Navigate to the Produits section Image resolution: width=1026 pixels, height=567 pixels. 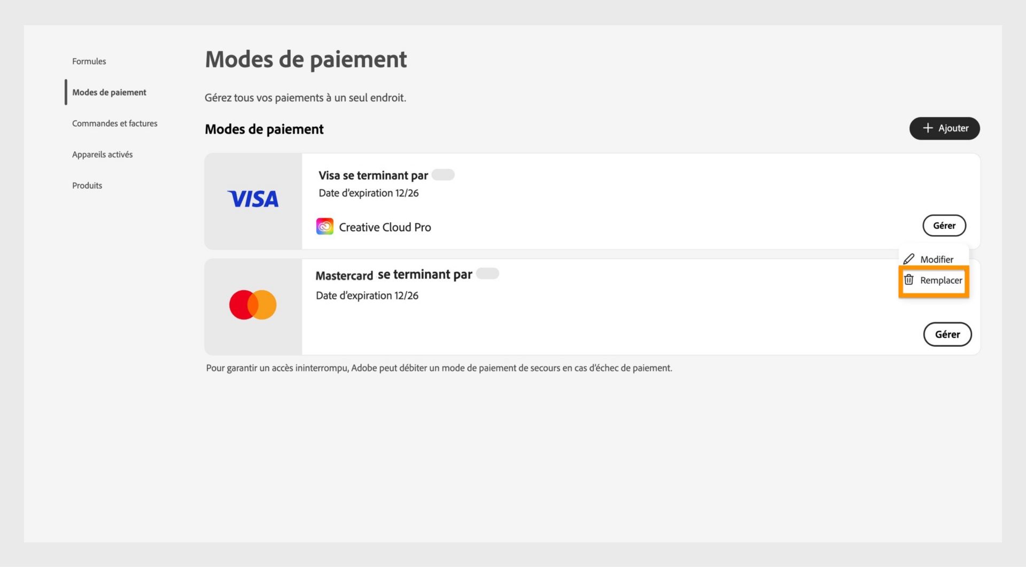tap(87, 185)
